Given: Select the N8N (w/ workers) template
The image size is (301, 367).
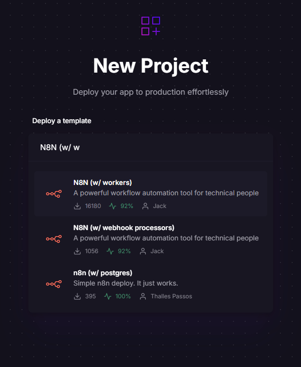Looking at the screenshot, I should 151,194.
